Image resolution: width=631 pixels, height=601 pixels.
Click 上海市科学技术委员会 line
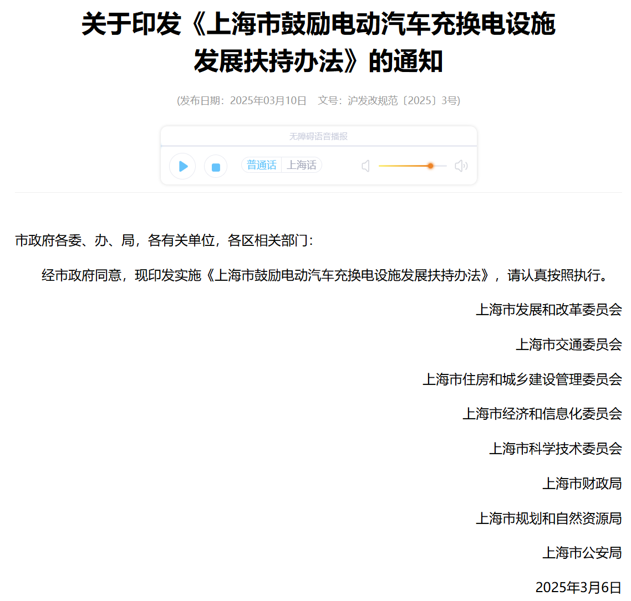[x=556, y=449]
